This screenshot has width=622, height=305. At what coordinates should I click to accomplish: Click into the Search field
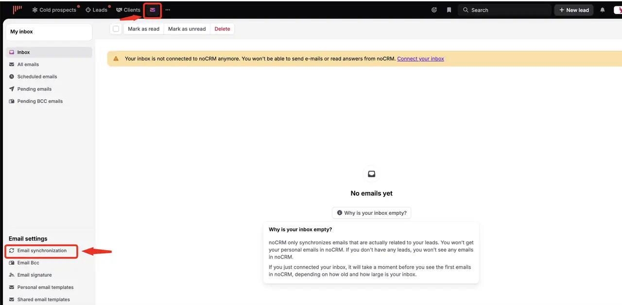[504, 10]
